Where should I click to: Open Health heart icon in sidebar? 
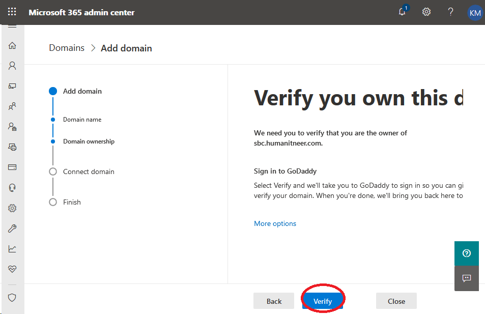pyautogui.click(x=12, y=269)
